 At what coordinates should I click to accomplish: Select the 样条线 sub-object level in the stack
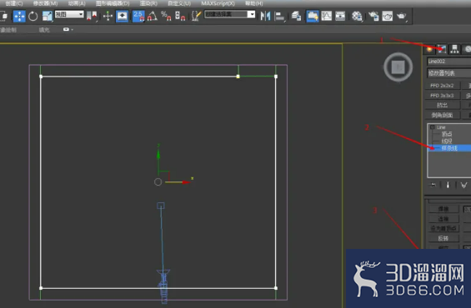tap(449, 148)
